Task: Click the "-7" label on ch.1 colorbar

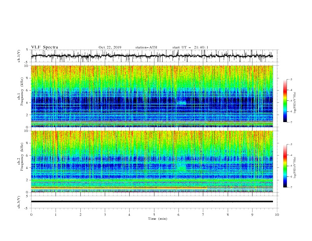Action: pos(291,122)
